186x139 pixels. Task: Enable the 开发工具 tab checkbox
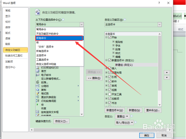[110, 94]
